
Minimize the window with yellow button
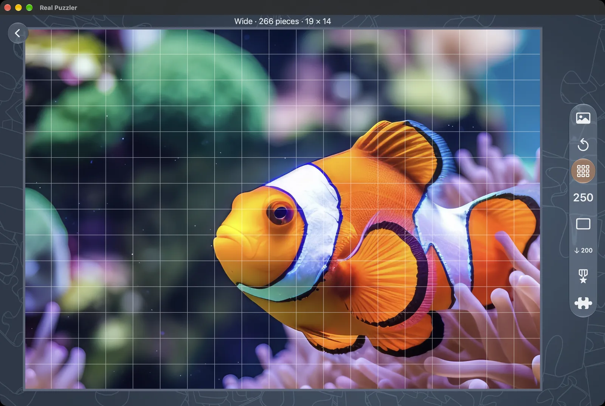click(x=19, y=8)
